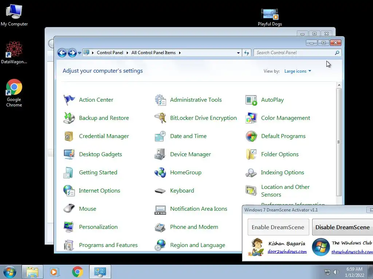Viewport: 373px width, 279px height.
Task: Open Windows Explorer from the taskbar
Action: pyautogui.click(x=32, y=272)
